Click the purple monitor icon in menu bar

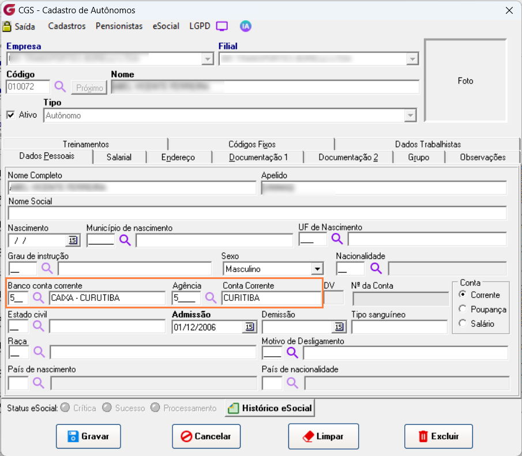tap(221, 27)
